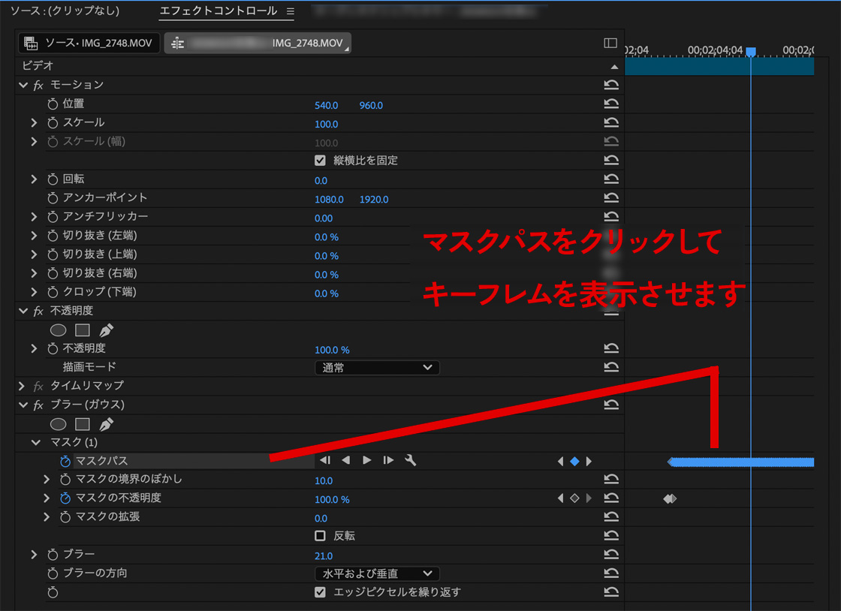Screen dimensions: 841x611
Task: Switch to the ソース (クリップなし) tab
Action: point(65,11)
